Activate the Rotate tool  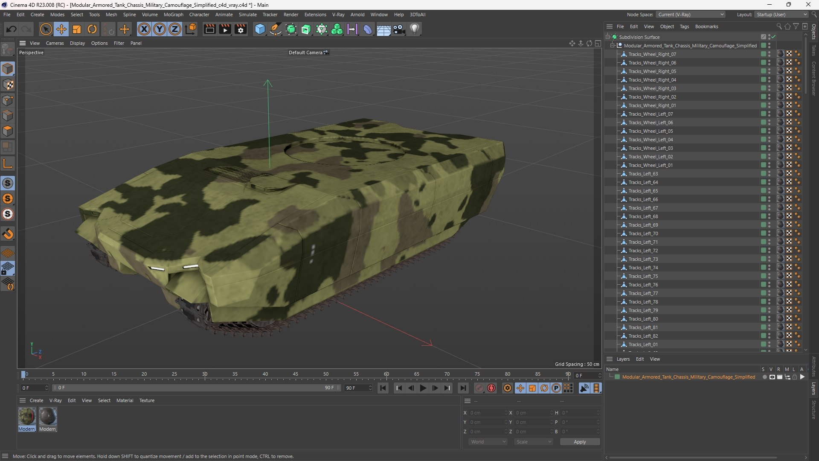point(92,29)
